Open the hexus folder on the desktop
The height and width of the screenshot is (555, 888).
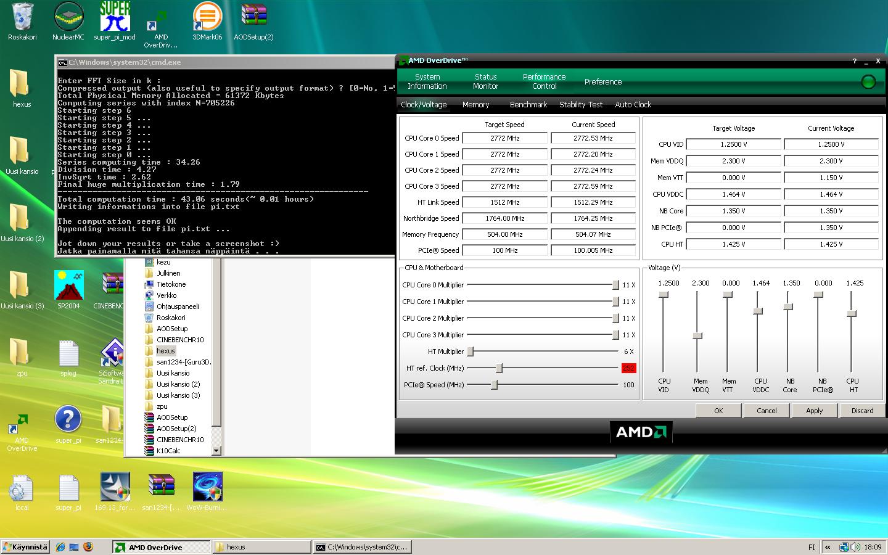pyautogui.click(x=22, y=88)
